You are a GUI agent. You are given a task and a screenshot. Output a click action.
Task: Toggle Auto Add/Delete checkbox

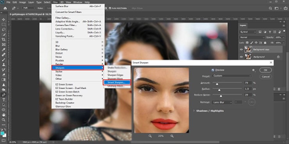(110, 8)
